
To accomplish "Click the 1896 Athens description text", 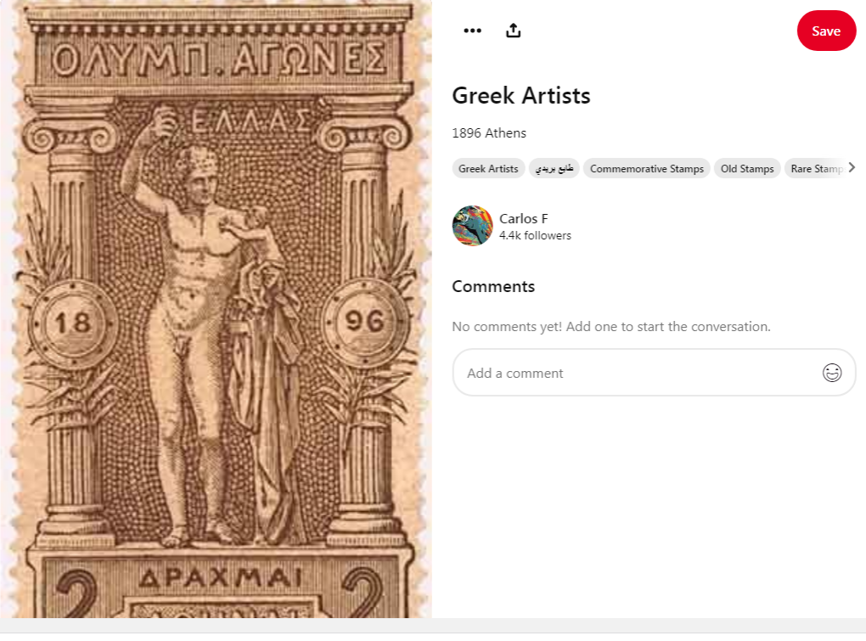I will [x=489, y=133].
